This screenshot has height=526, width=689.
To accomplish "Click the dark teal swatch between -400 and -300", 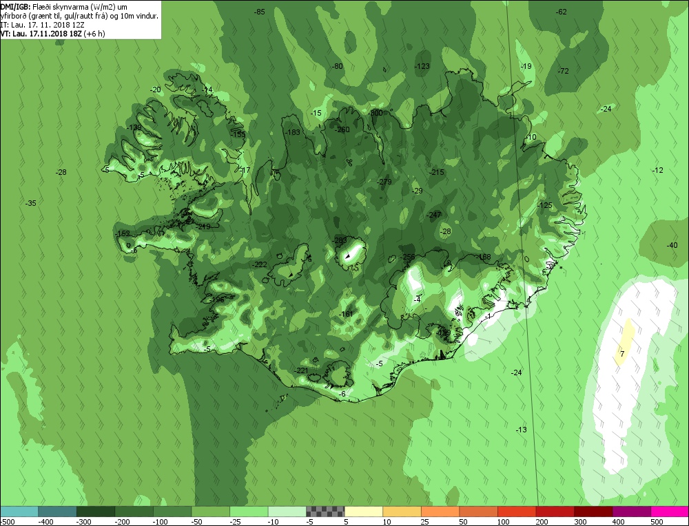I will pyautogui.click(x=57, y=512).
